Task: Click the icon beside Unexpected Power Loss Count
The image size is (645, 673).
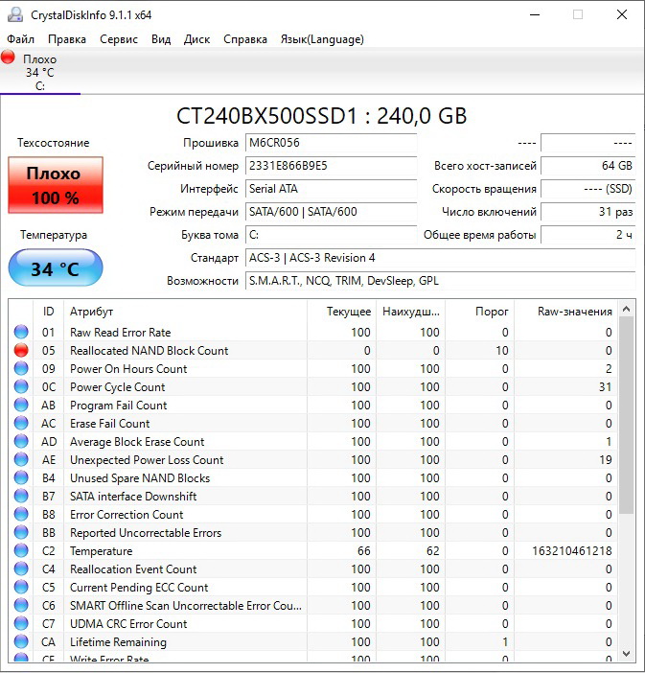Action: (x=21, y=459)
